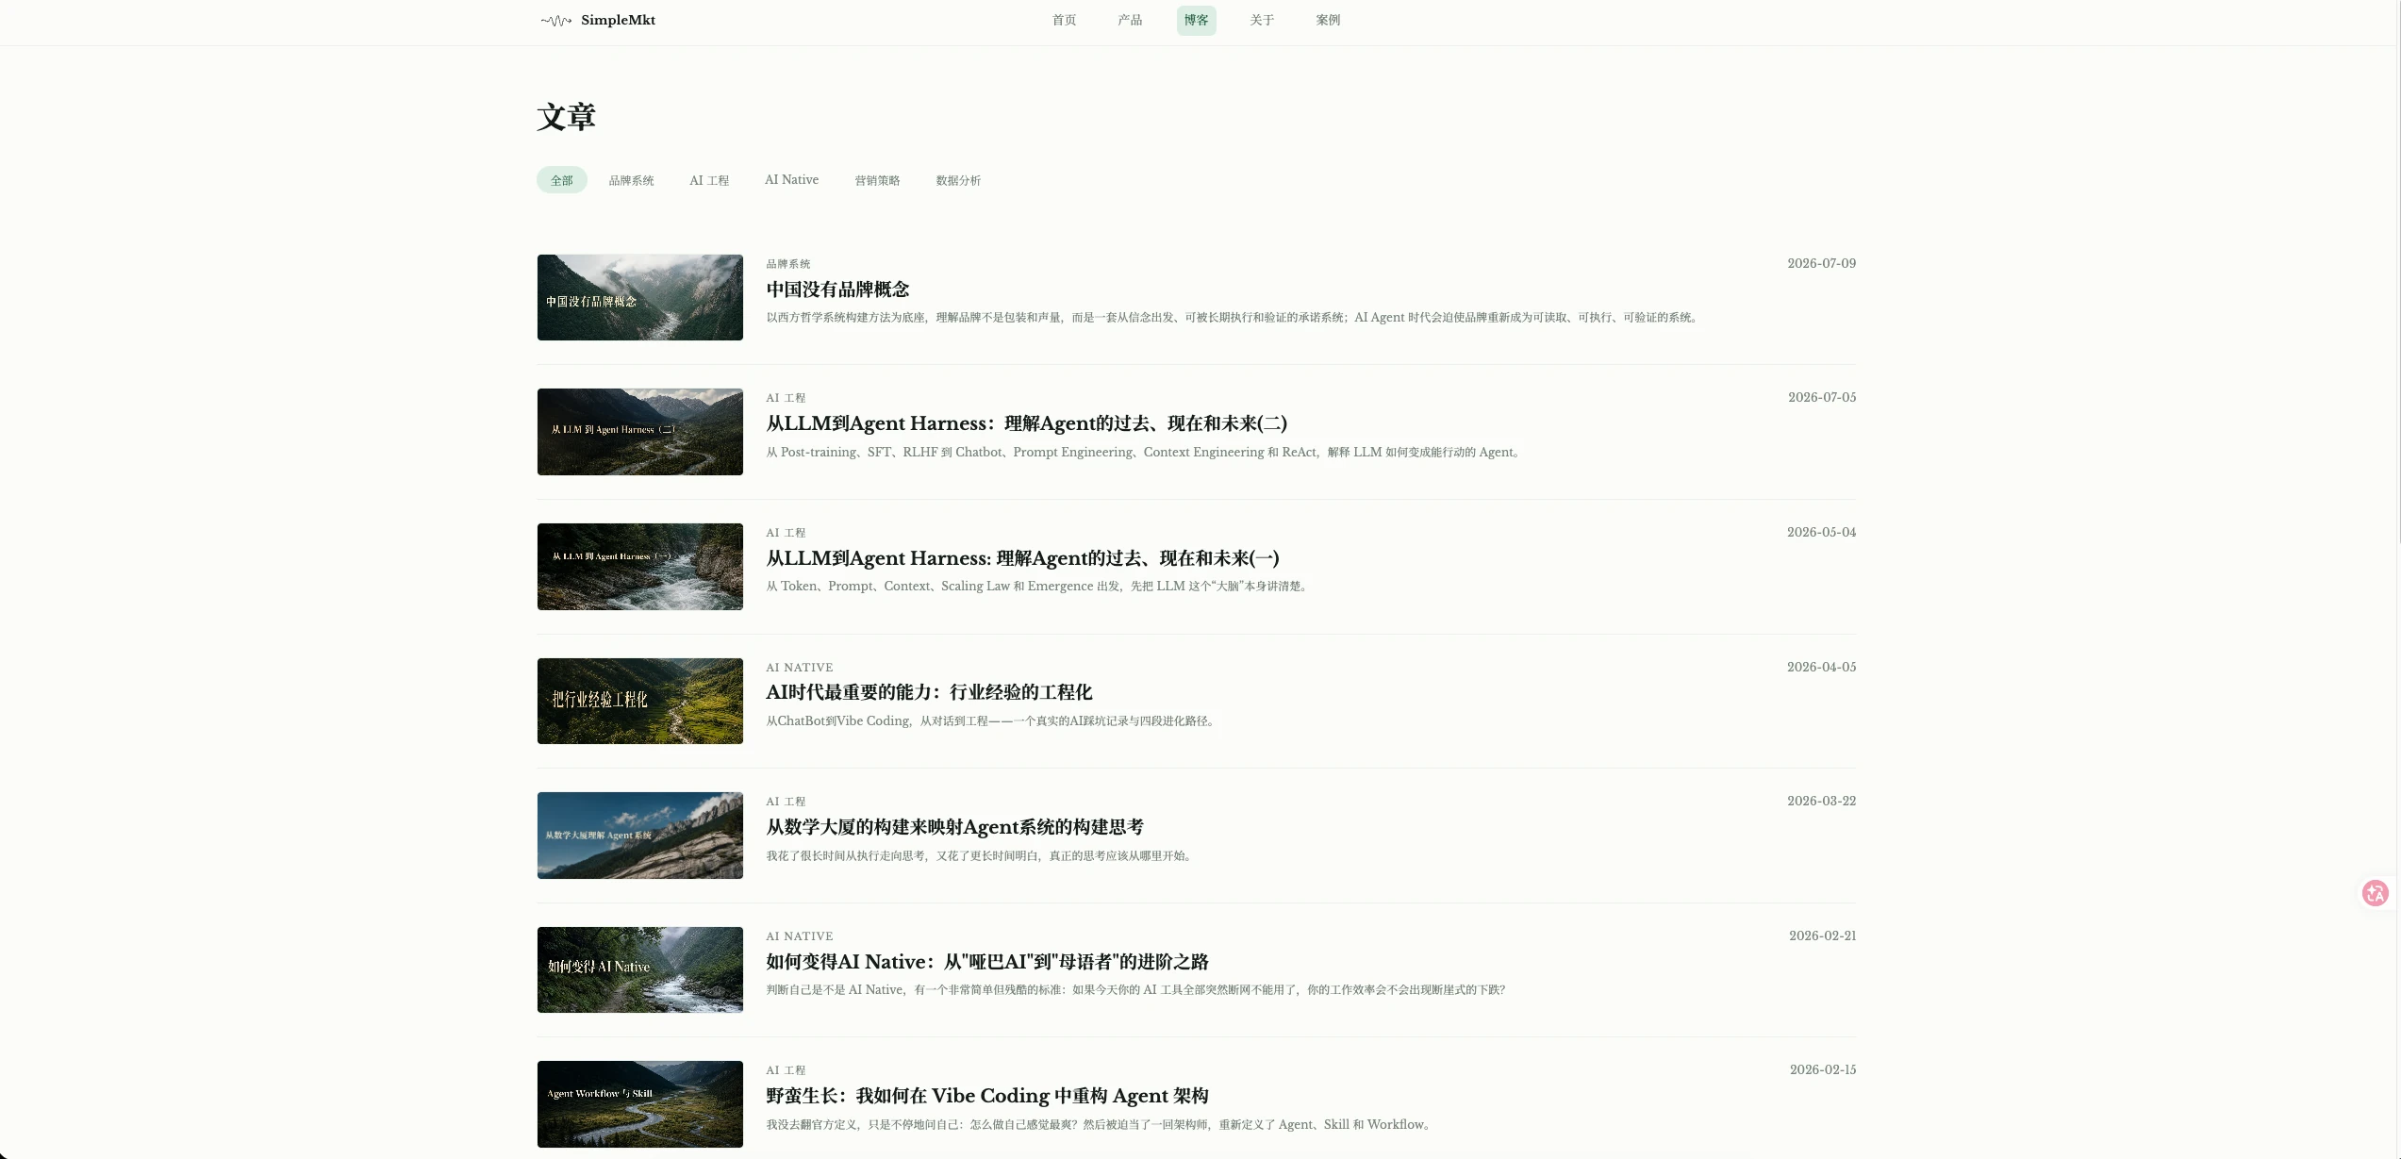Viewport: 2401px width, 1159px height.
Task: Click the pink translate floating icon
Action: [2375, 892]
